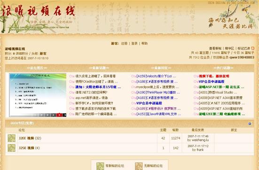Open thread 很久没有上浪曦了，回来看看
This screenshot has height=170, width=259.
click(95, 76)
